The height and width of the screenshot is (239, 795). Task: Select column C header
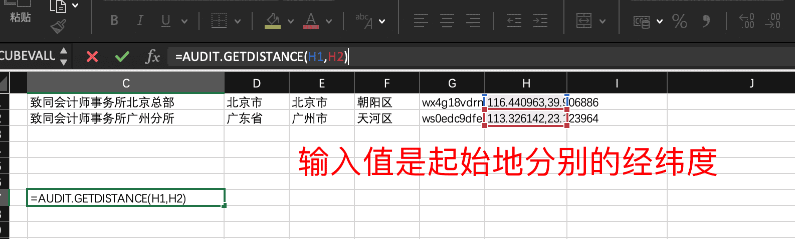pos(126,83)
